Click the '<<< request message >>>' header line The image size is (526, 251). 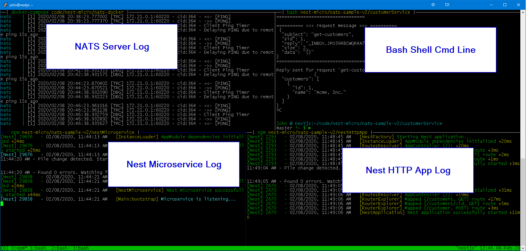(336, 26)
